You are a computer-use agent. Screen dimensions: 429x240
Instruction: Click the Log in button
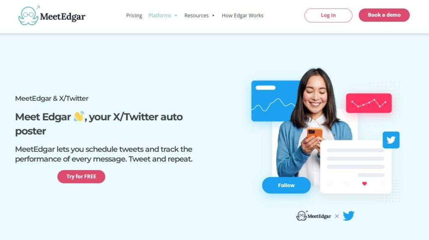(x=328, y=15)
